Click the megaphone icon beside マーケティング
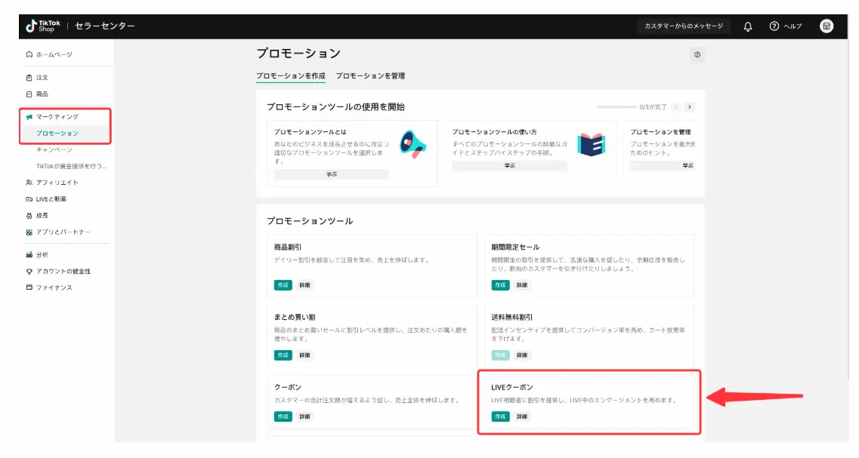Screen dimensions: 859x458 point(29,117)
